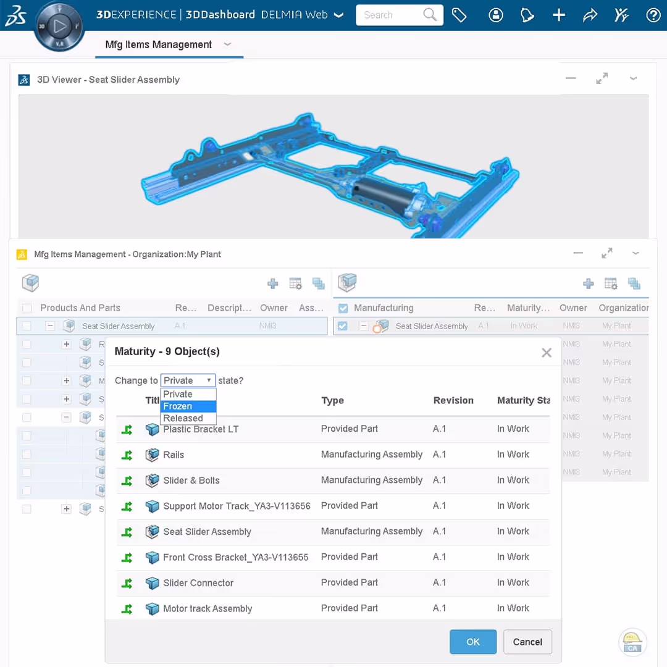Screen dimensions: 667x667
Task: Collapse Seat Slider Assembly in Products tree
Action: click(x=50, y=326)
